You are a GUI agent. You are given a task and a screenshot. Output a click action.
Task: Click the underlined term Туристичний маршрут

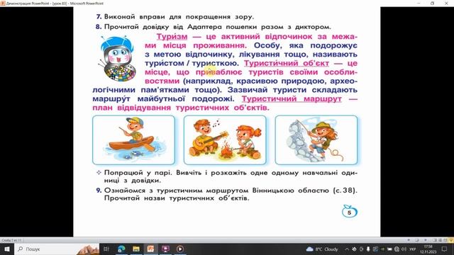coord(292,99)
